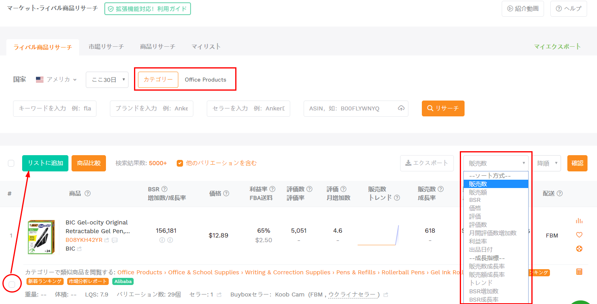Switch to ライバル商品リサーチ tab
The height and width of the screenshot is (304, 597).
click(x=43, y=47)
